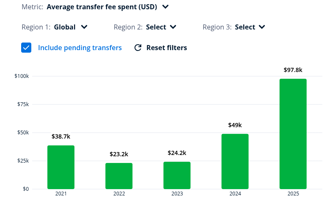Click the 2022 green bar

[119, 176]
